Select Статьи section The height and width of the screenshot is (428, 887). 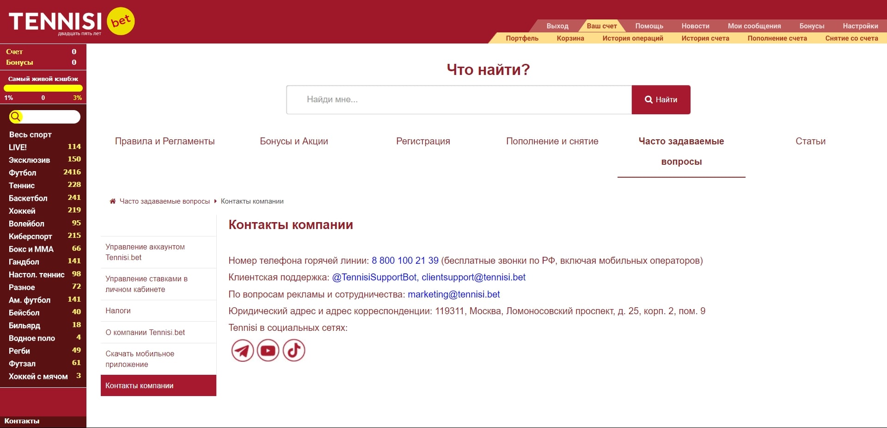(x=810, y=141)
